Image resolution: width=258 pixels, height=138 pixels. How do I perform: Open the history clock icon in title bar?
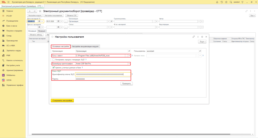click(221, 2)
